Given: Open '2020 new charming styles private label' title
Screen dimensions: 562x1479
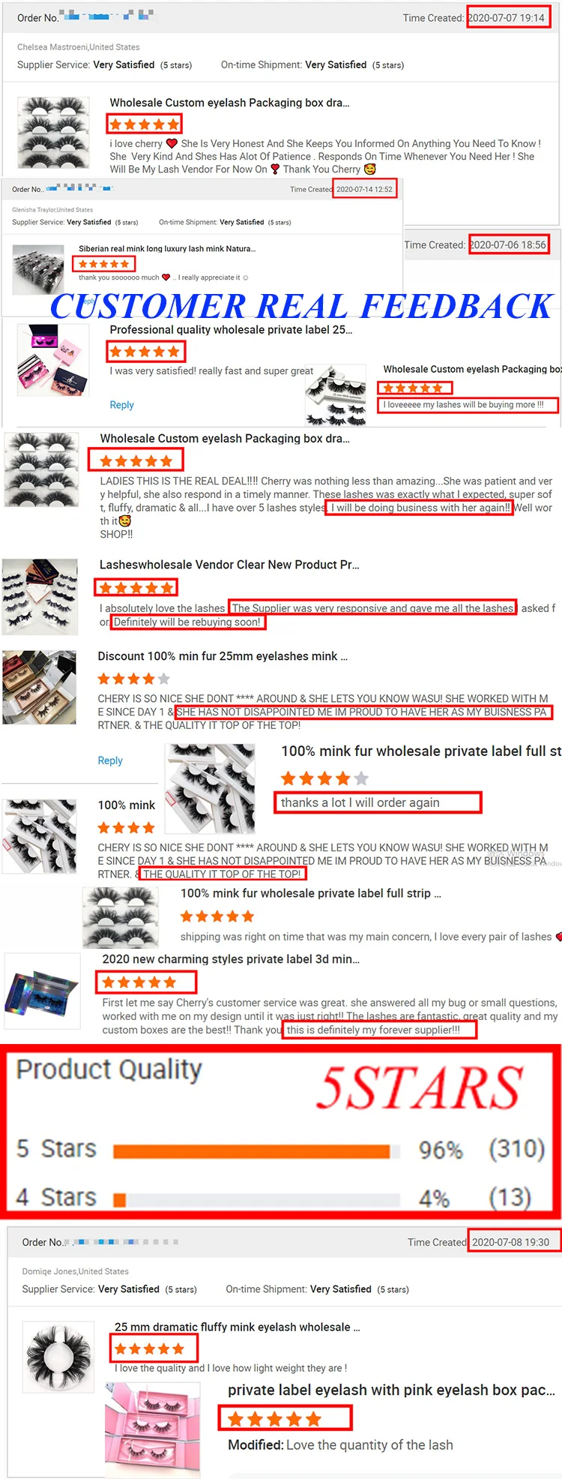Looking at the screenshot, I should coord(231,958).
